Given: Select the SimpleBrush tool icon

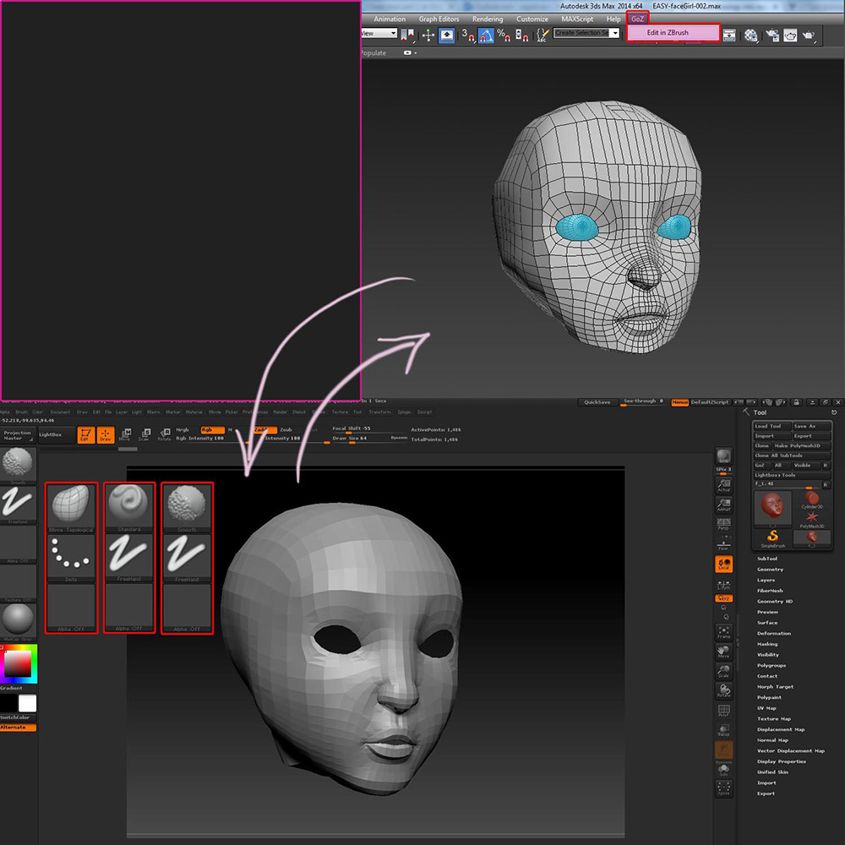Looking at the screenshot, I should click(771, 537).
